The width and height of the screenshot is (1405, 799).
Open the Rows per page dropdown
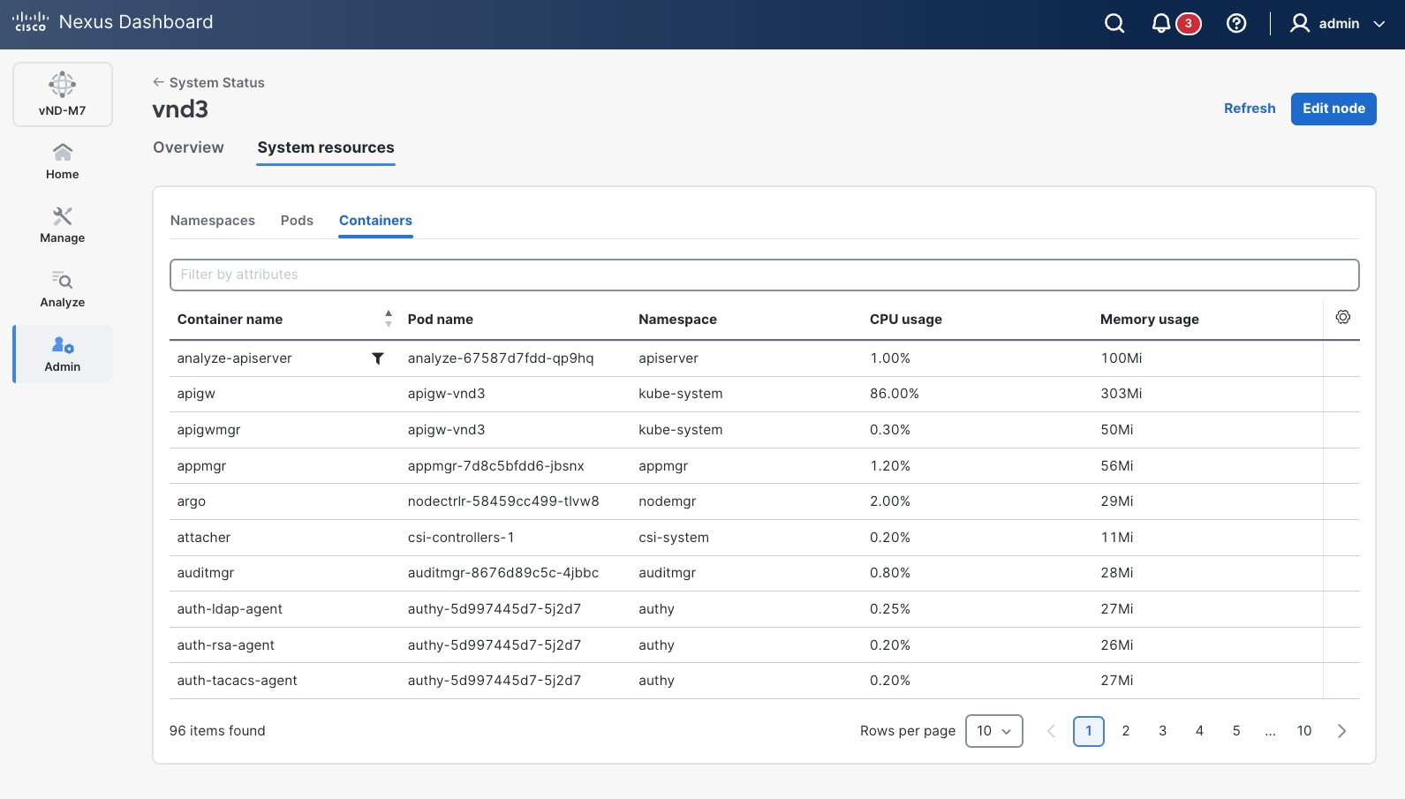pos(994,731)
